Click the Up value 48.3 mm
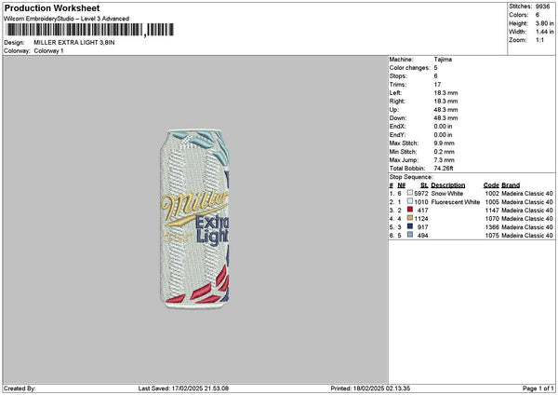Screen dimensions: 558x395 [445, 110]
